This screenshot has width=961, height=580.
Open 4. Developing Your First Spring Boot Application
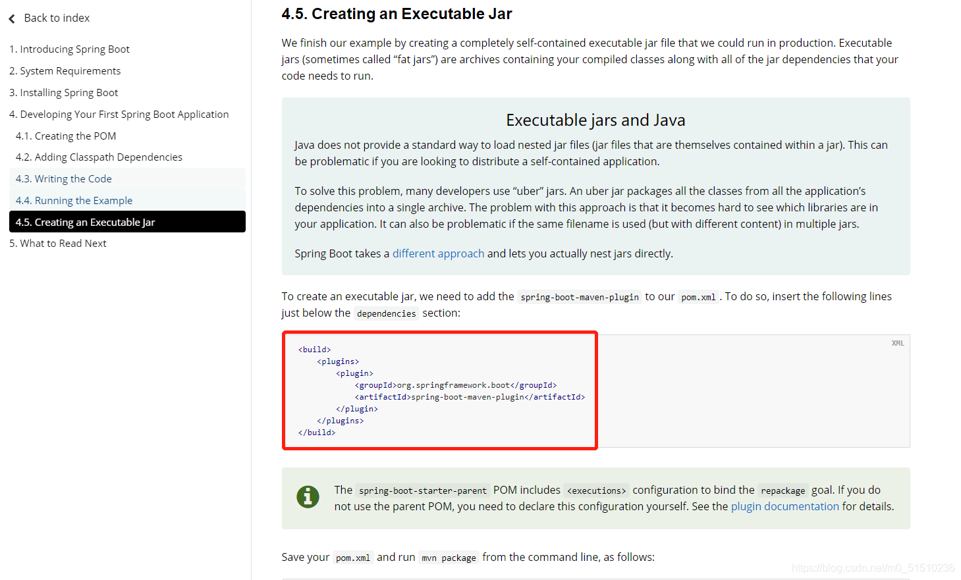click(x=119, y=115)
